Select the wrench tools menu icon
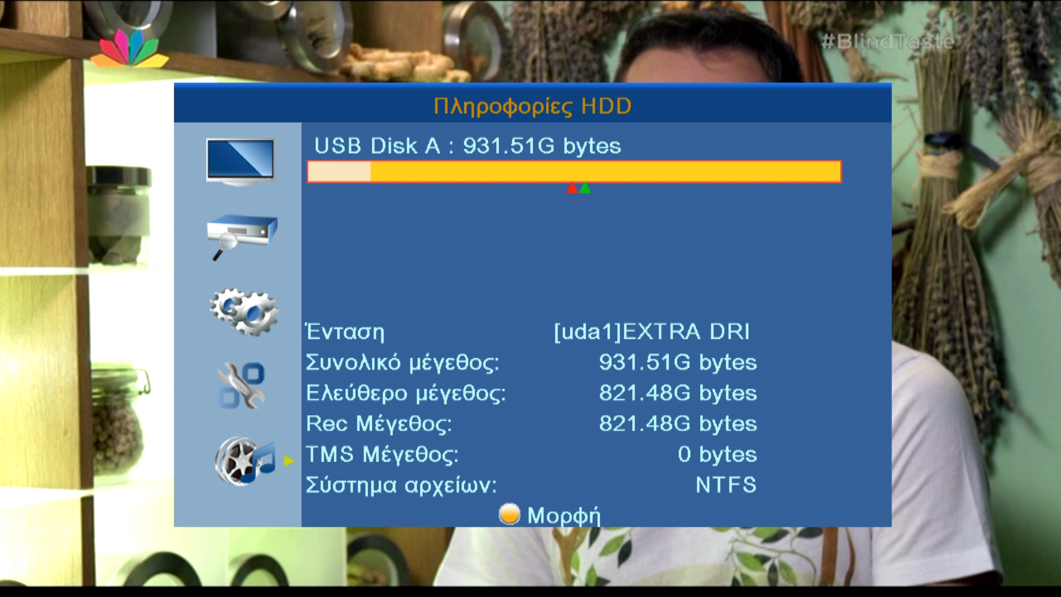Image resolution: width=1061 pixels, height=597 pixels. pyautogui.click(x=241, y=386)
